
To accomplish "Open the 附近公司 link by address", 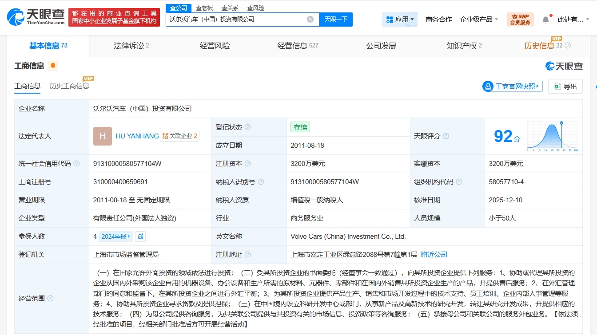I will [434, 255].
